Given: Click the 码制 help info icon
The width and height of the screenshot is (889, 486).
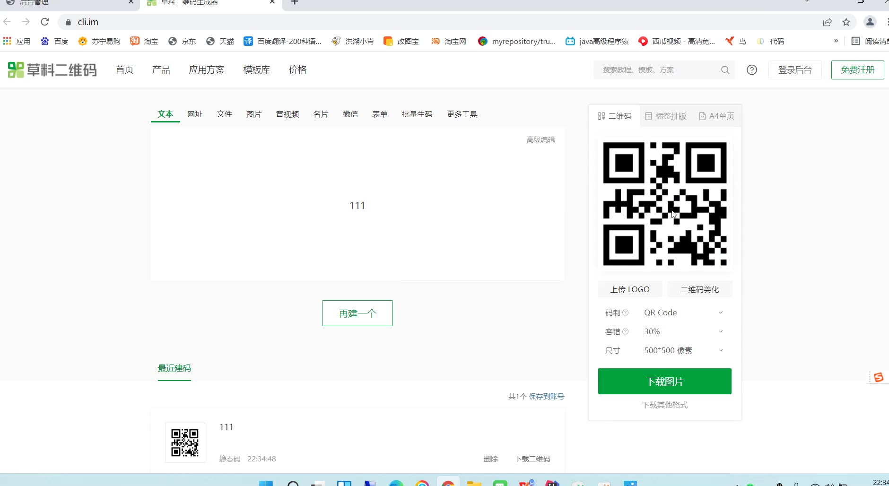Looking at the screenshot, I should point(626,312).
